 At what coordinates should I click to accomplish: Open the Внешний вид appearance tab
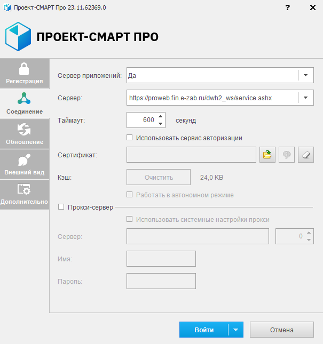coord(25,164)
